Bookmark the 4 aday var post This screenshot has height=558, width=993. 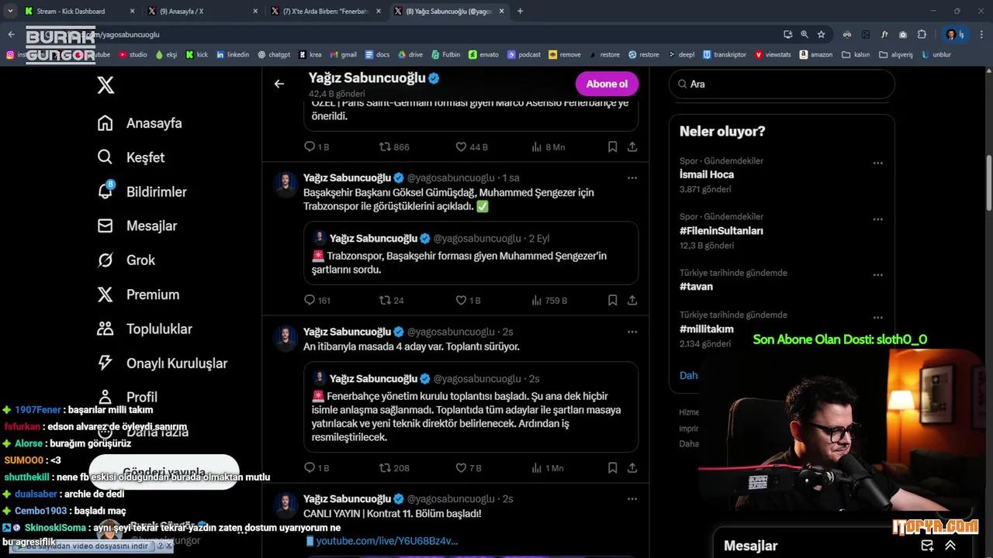(613, 468)
